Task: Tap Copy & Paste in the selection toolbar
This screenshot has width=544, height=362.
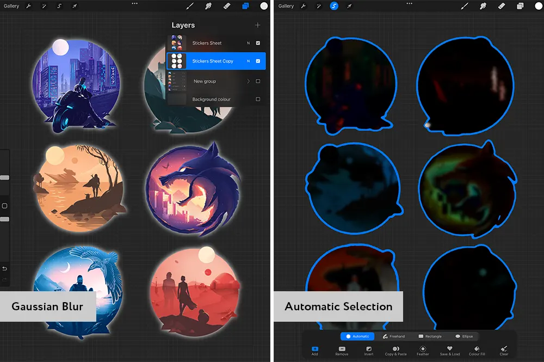Action: tap(396, 351)
